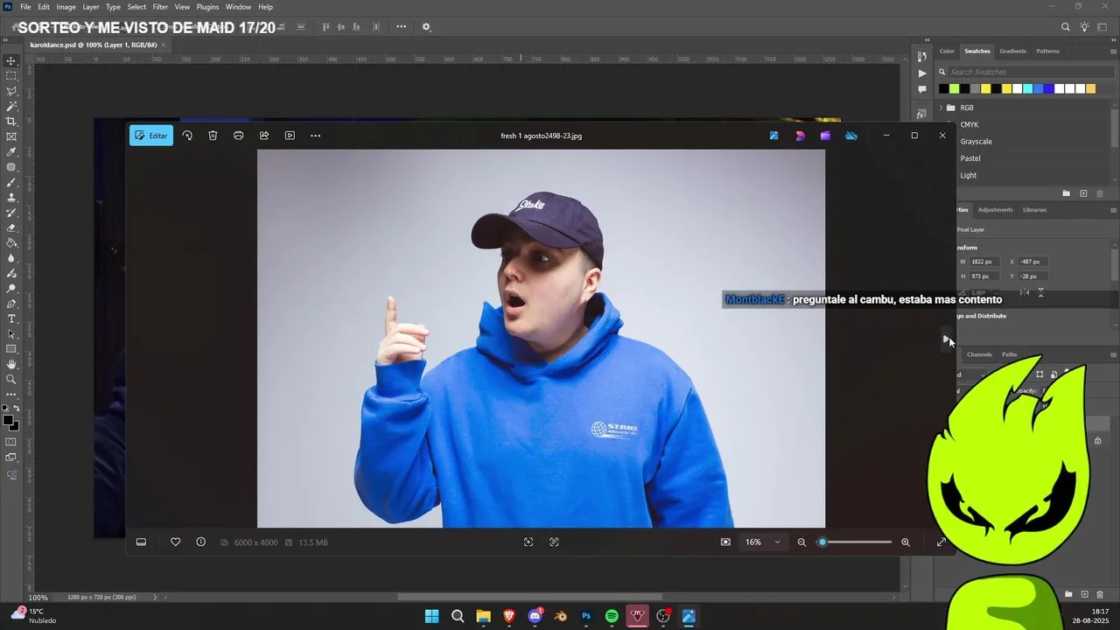Image resolution: width=1120 pixels, height=630 pixels.
Task: Click the zoom in magnifier in Photos
Action: 906,542
